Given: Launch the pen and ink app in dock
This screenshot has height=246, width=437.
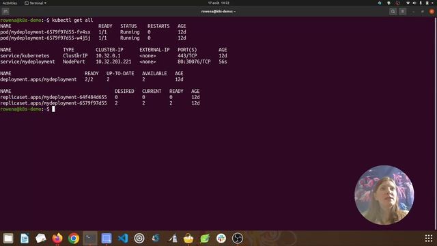Looking at the screenshot, I should (172, 238).
